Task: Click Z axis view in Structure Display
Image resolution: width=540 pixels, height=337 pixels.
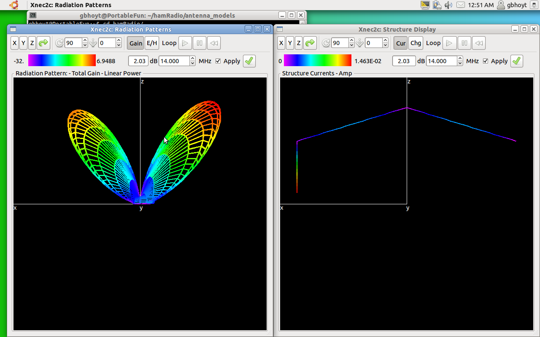Action: coord(299,43)
